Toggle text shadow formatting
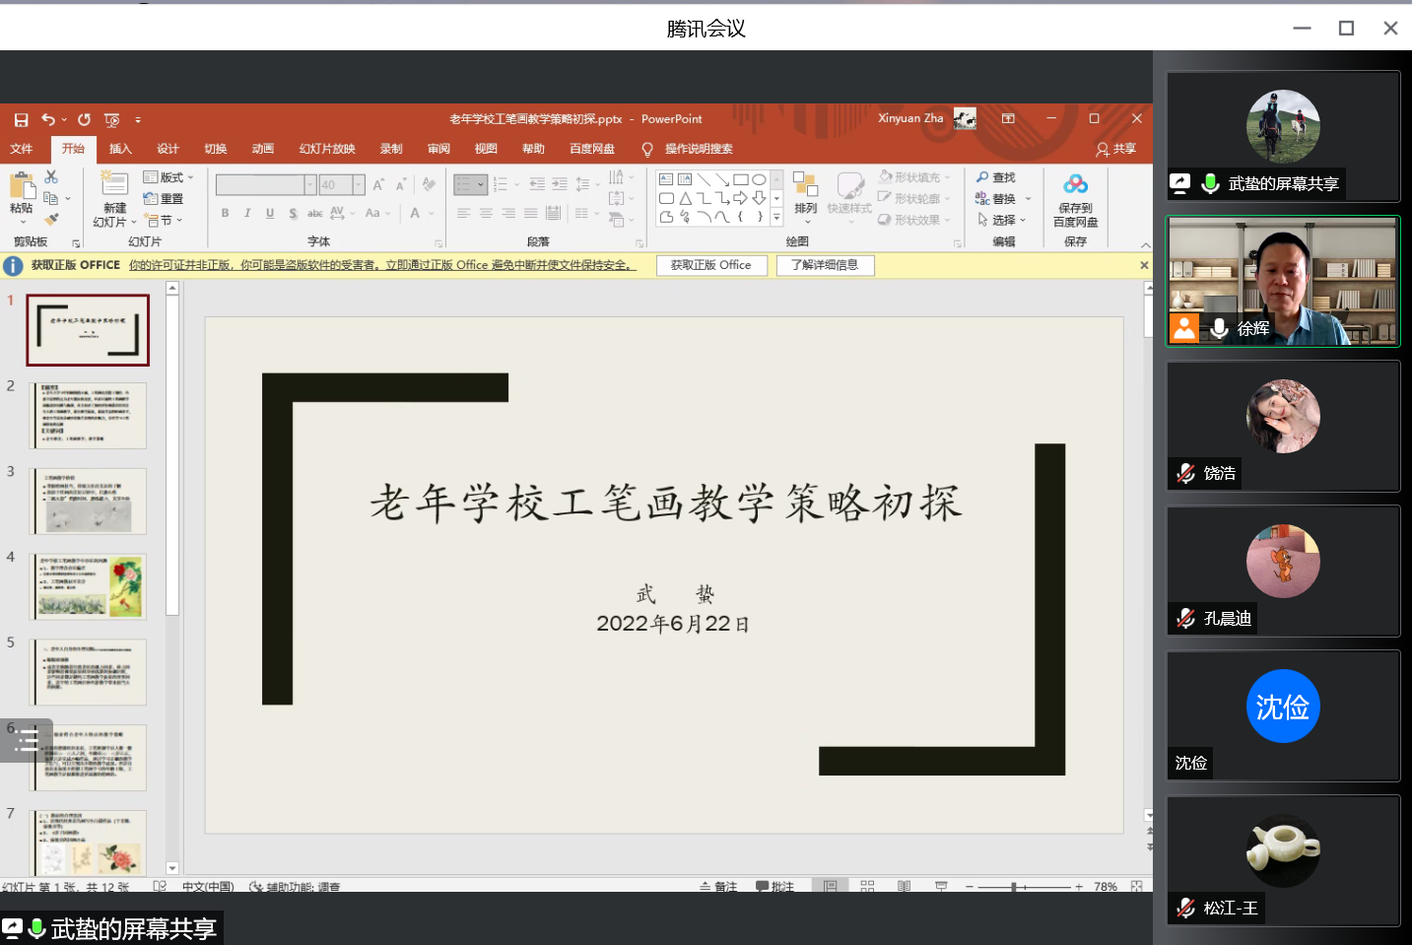Screen dimensions: 1412x945 click(293, 213)
